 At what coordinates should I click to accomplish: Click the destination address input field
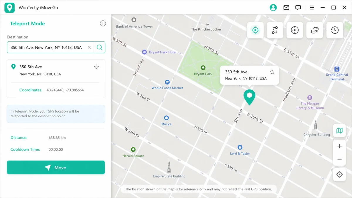pyautogui.click(x=50, y=47)
